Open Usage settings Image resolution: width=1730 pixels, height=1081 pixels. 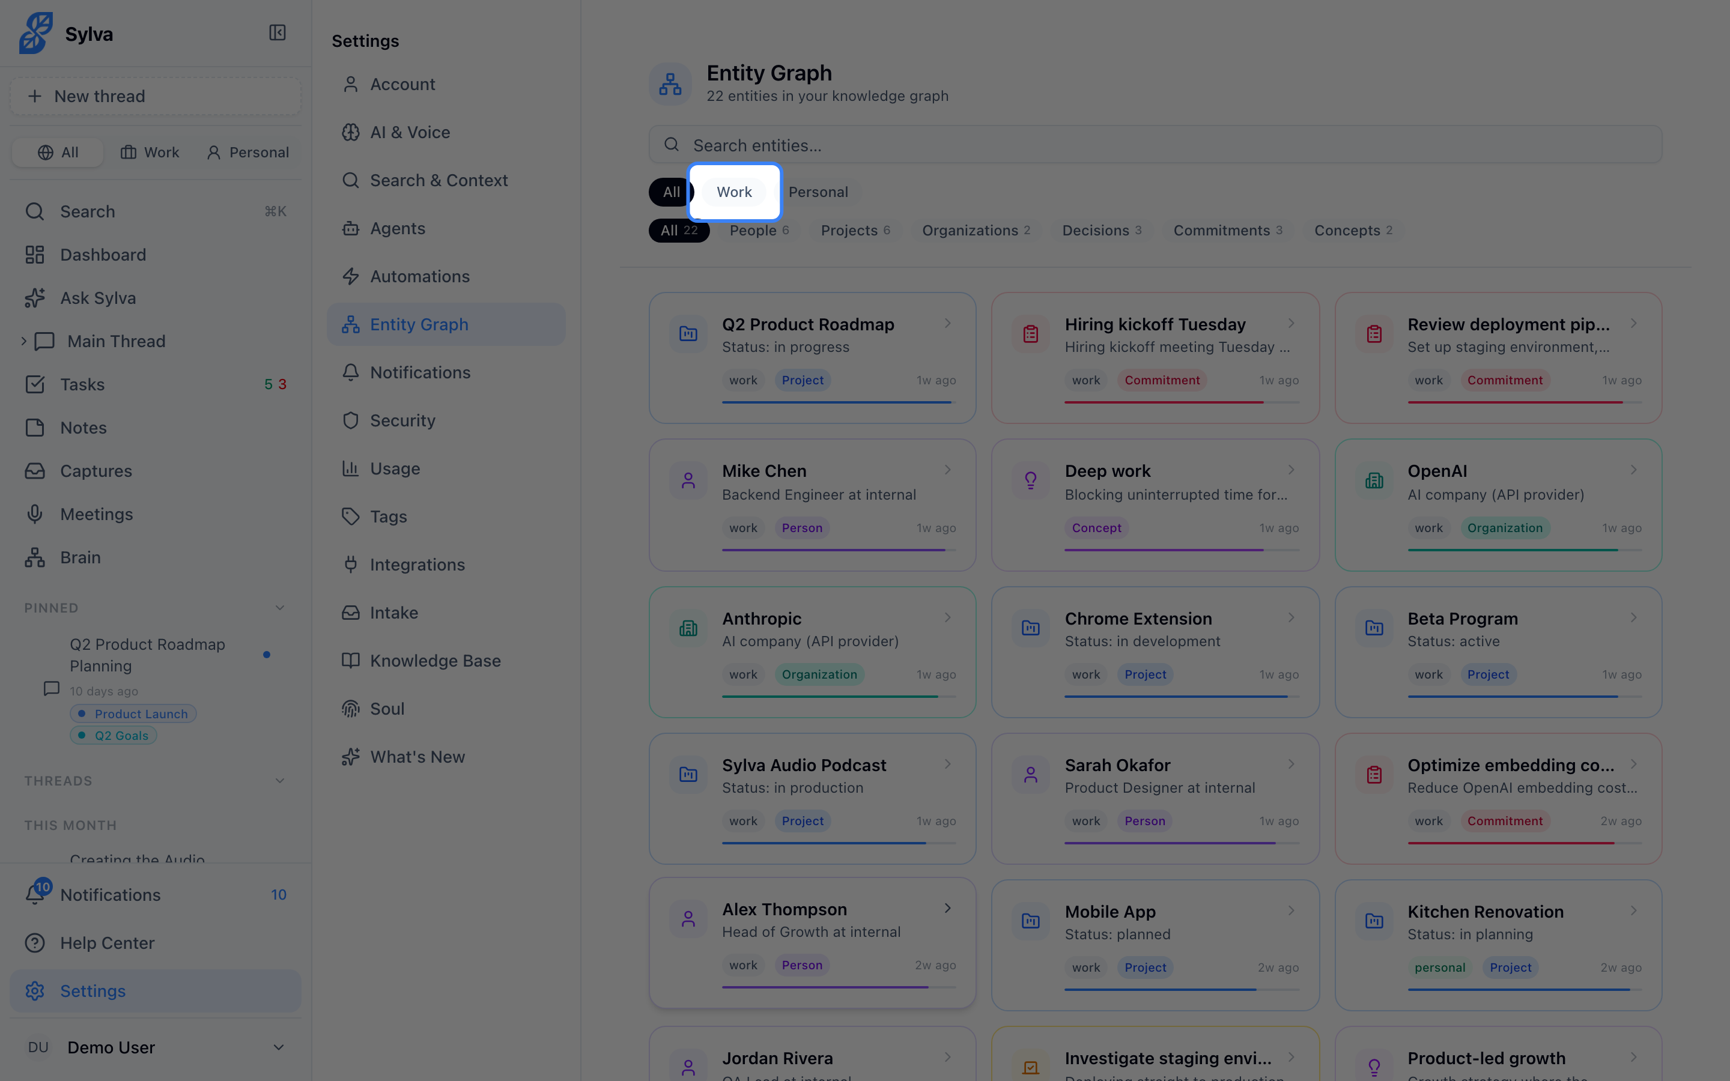pyautogui.click(x=446, y=468)
